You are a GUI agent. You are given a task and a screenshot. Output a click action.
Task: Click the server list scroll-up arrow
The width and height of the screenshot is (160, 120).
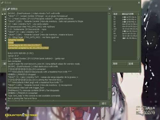(x=139, y=14)
